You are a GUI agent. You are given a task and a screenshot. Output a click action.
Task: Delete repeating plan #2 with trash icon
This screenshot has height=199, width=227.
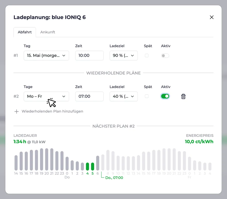point(183,97)
